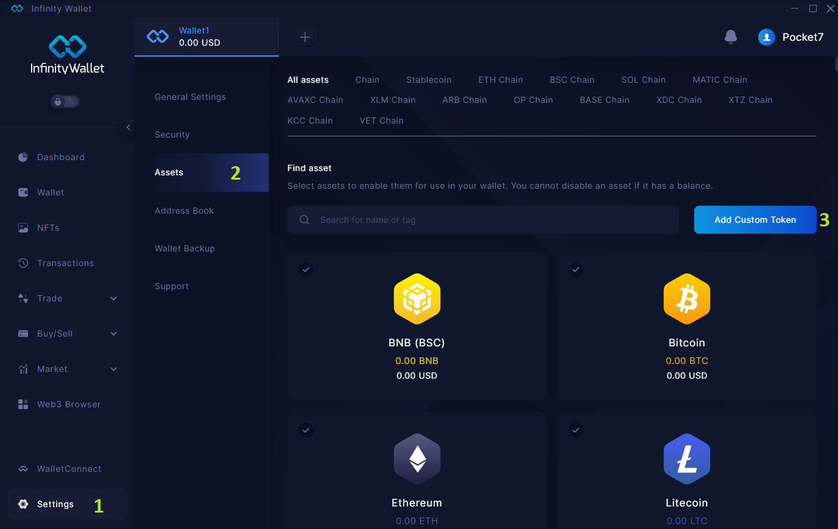Open the Security settings section

tap(172, 135)
